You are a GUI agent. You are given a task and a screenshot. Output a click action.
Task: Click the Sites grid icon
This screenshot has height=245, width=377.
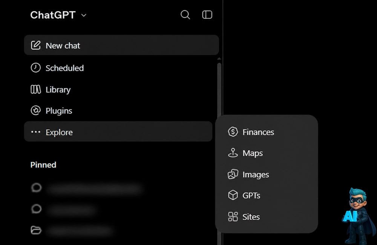click(233, 217)
